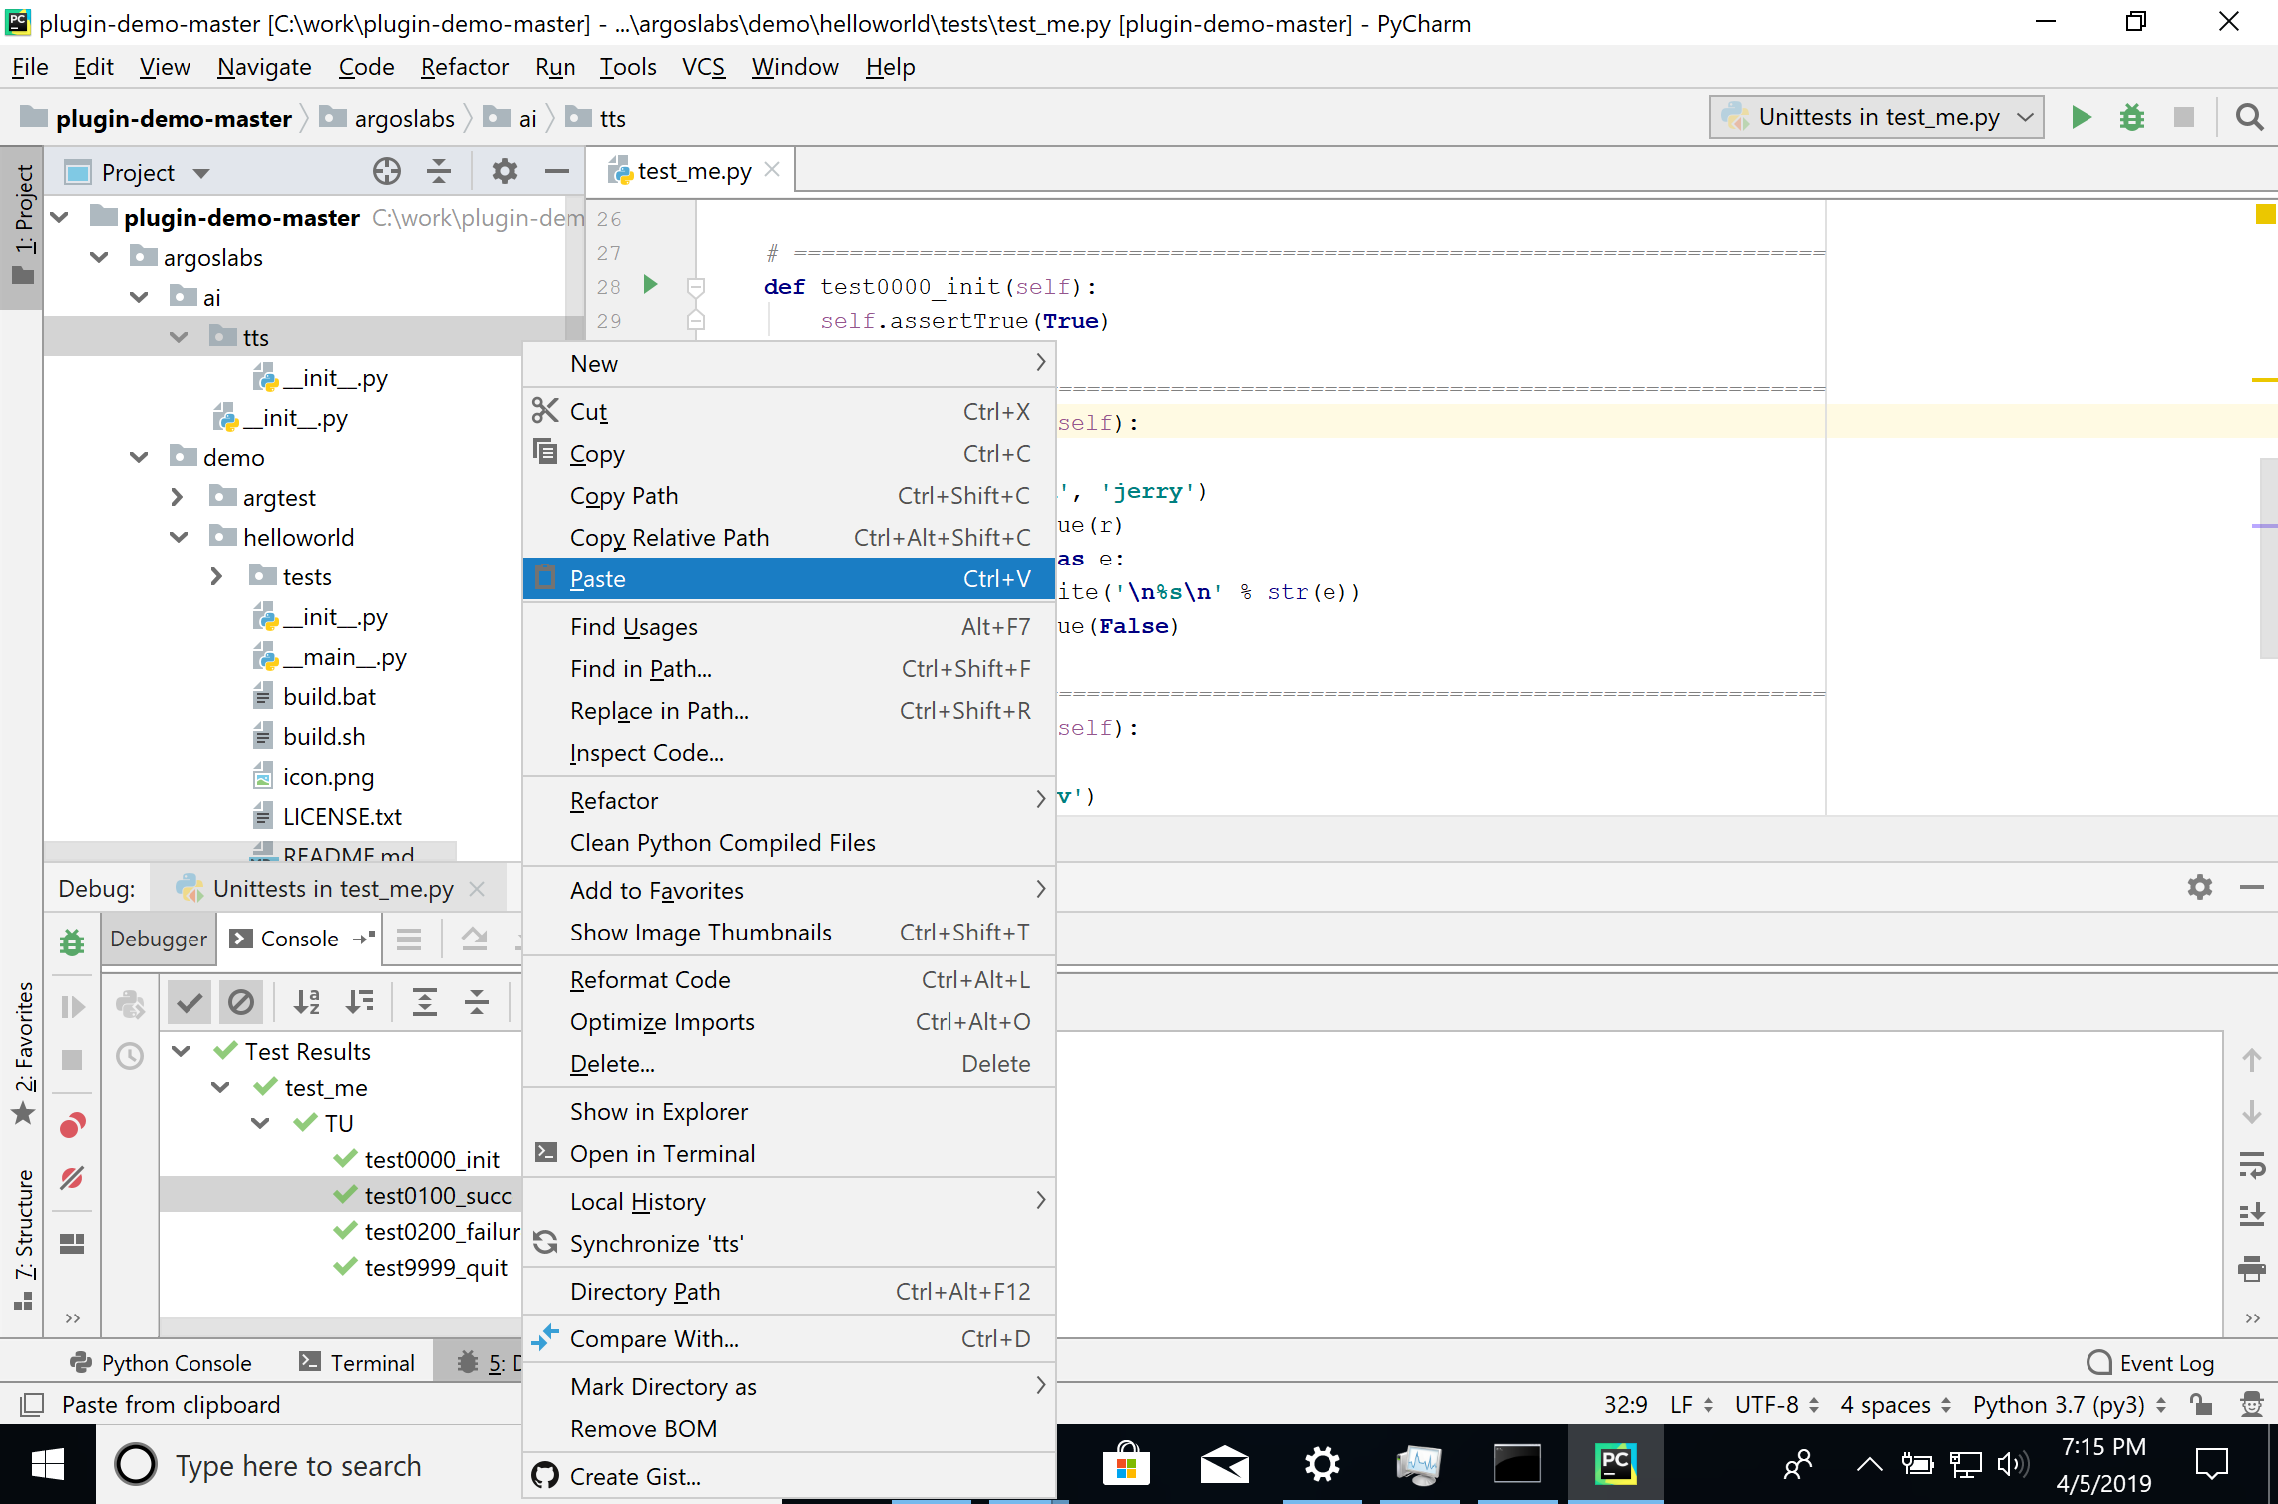The width and height of the screenshot is (2278, 1504).
Task: Click the stop square in debug sidebar
Action: (72, 1059)
